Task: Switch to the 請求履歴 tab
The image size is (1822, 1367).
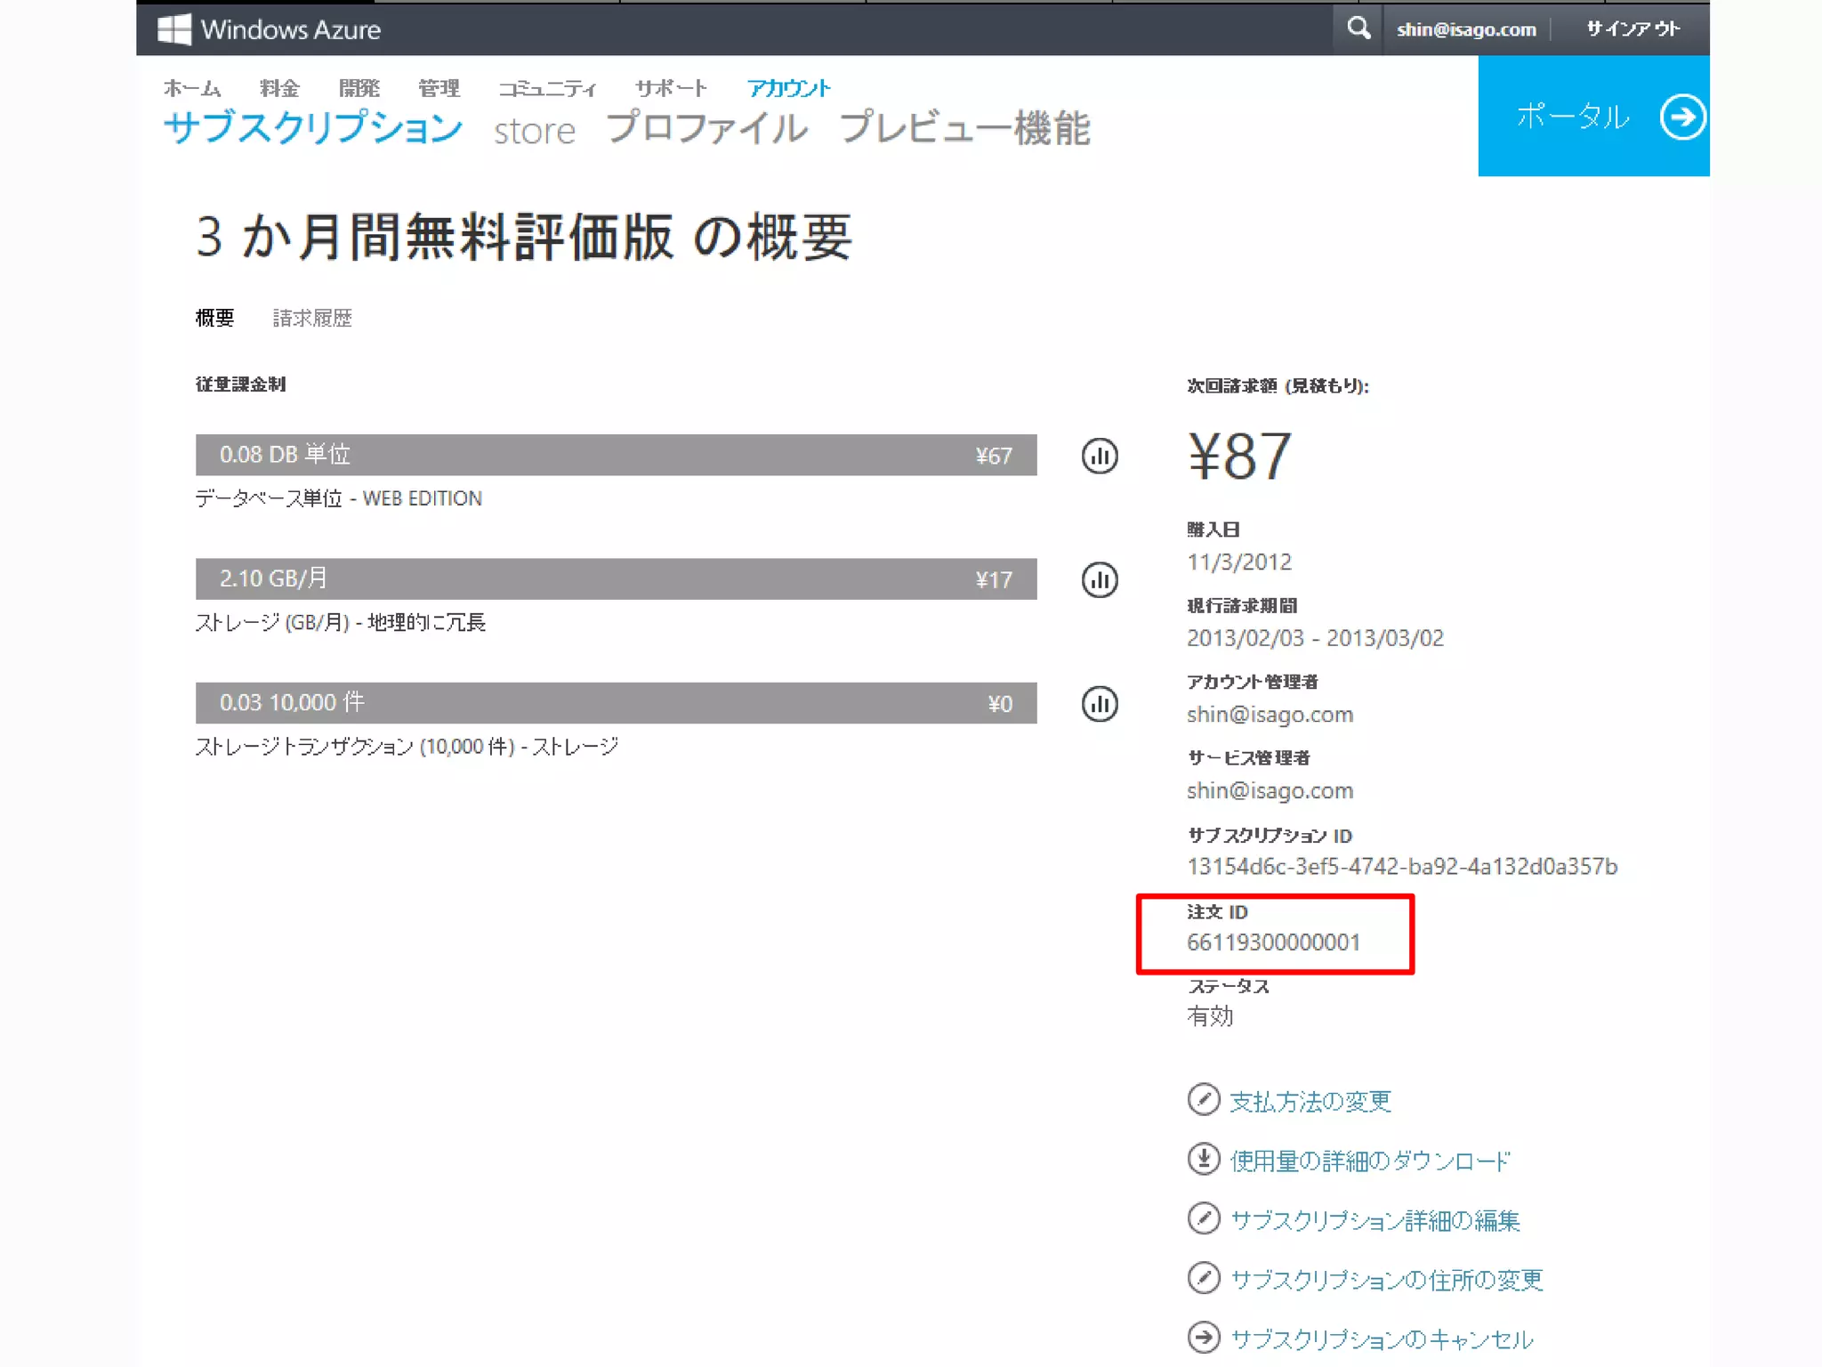Action: 312,318
